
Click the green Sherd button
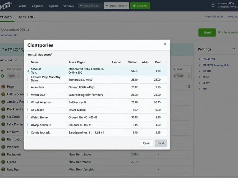(207, 32)
